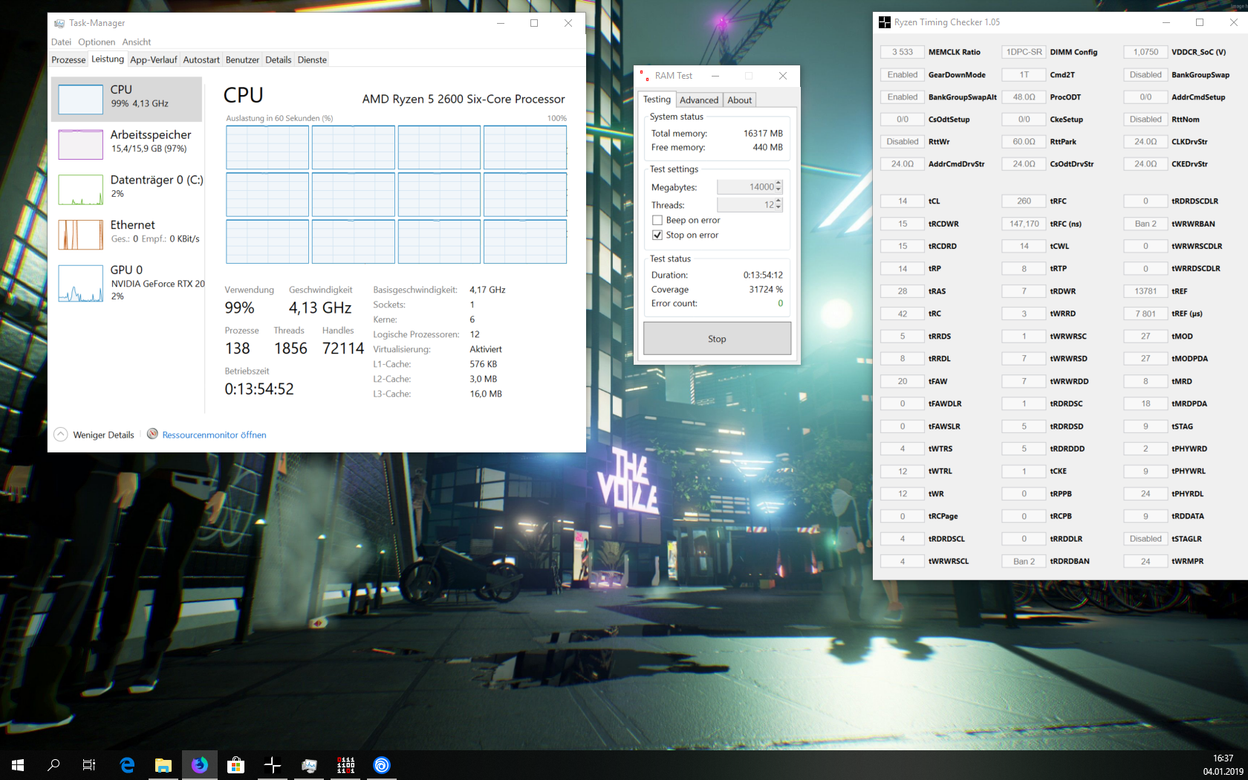Switch to the Autostart tab
The height and width of the screenshot is (780, 1248).
pos(201,60)
